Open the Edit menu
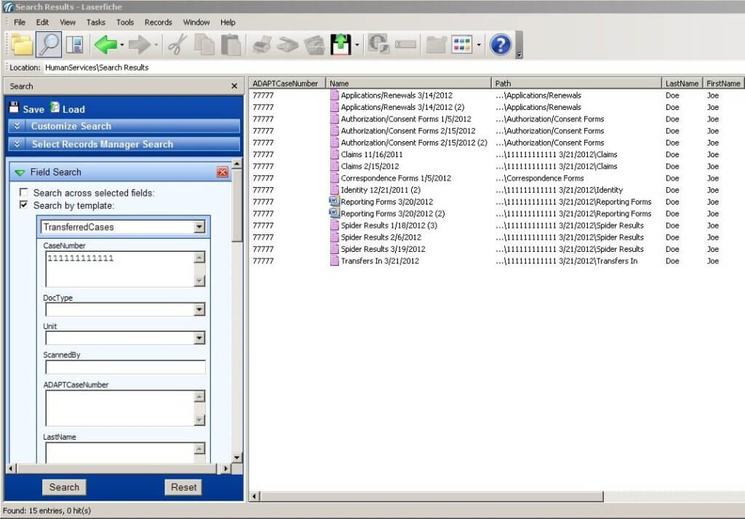 [42, 23]
